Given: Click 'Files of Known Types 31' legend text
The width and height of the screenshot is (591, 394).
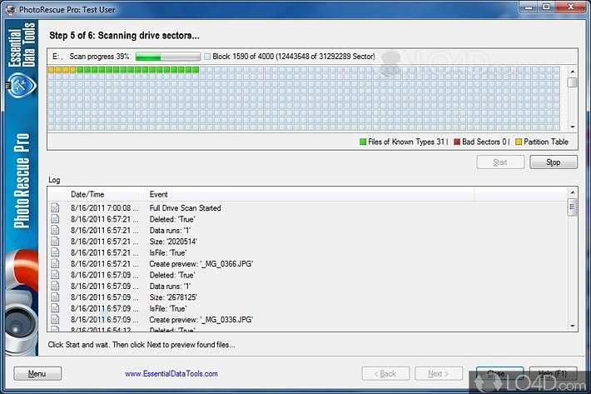Looking at the screenshot, I should point(406,142).
